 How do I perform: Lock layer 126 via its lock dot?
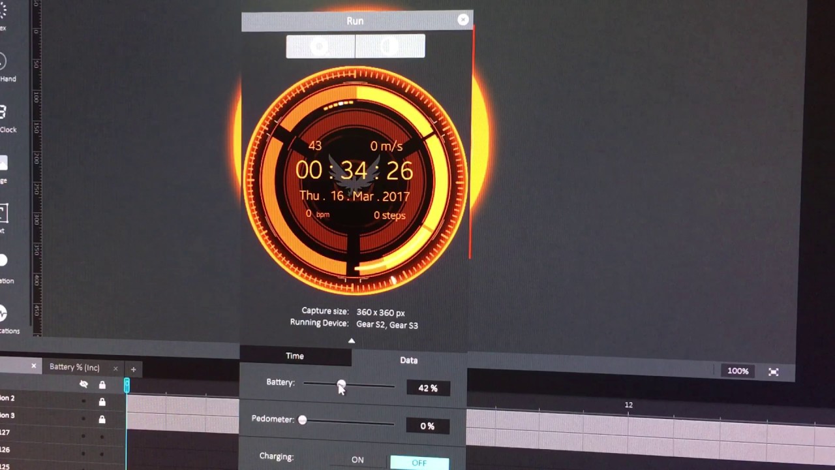pos(102,454)
